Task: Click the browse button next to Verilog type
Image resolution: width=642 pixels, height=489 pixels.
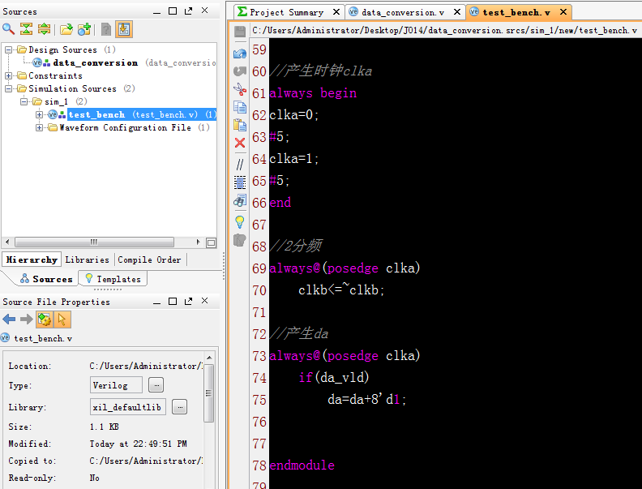Action: tap(156, 385)
